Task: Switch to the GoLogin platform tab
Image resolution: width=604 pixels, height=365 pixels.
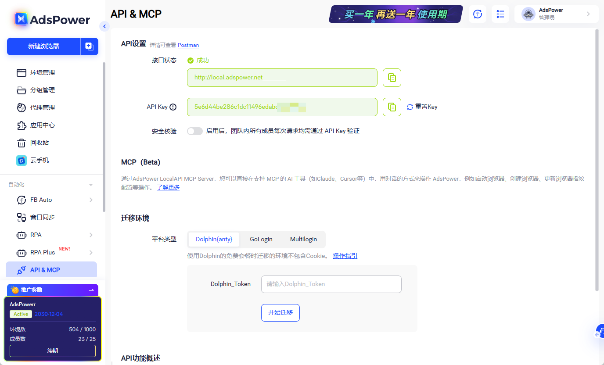Action: coord(261,239)
